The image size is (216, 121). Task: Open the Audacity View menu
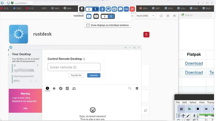point(202,102)
